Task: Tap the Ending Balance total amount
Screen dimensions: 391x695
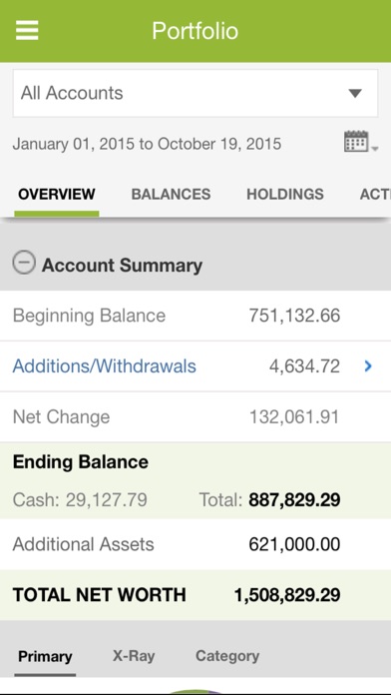Action: click(294, 500)
